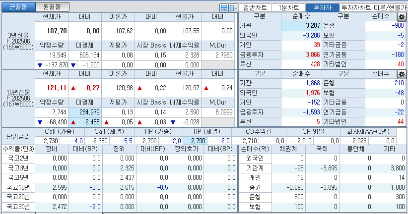Click the 3년선물 volume 19,549
This screenshot has height=214, width=408.
click(x=58, y=55)
